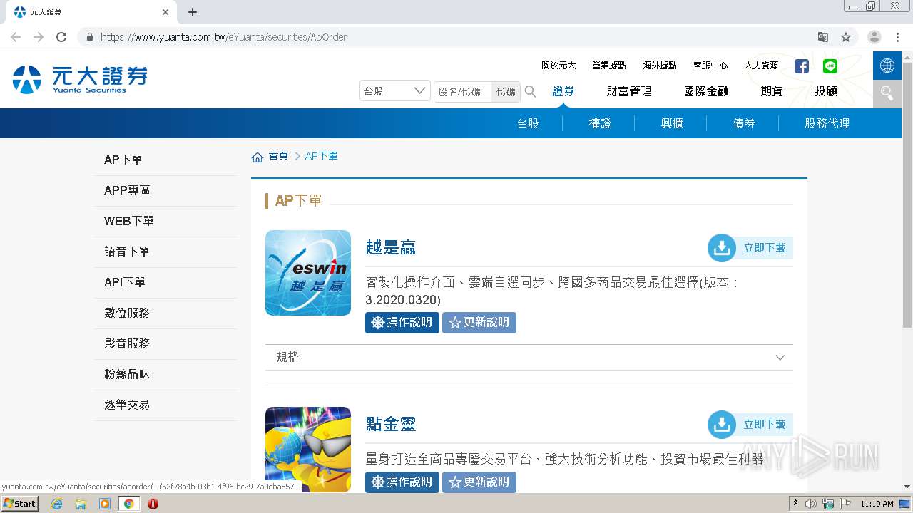Open 數位服務 in the sidebar
This screenshot has width=913, height=513.
pos(165,313)
